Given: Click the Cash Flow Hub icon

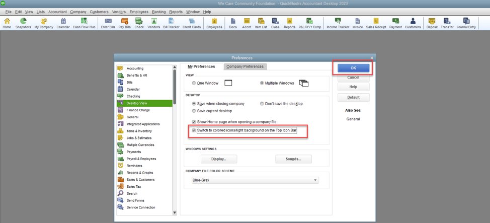Looking at the screenshot, I should coord(85,23).
